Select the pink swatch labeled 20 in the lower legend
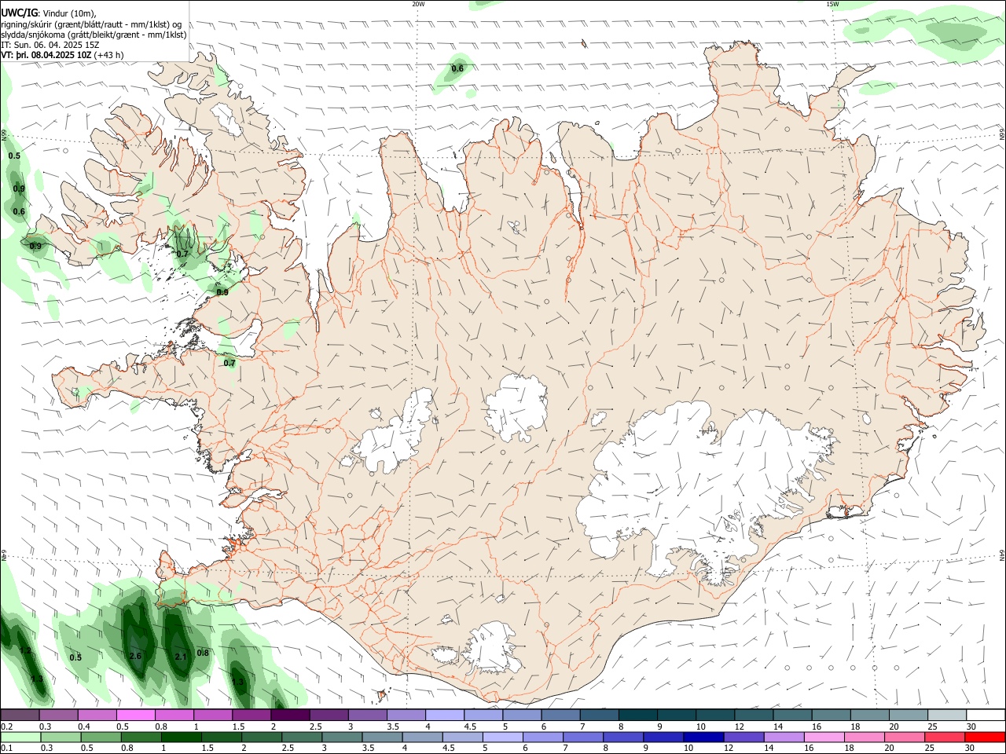This screenshot has height=754, width=1006. [x=905, y=737]
